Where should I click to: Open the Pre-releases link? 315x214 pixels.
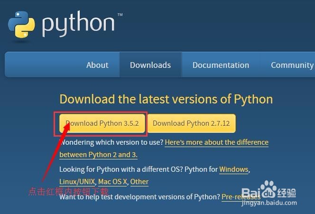(241, 197)
